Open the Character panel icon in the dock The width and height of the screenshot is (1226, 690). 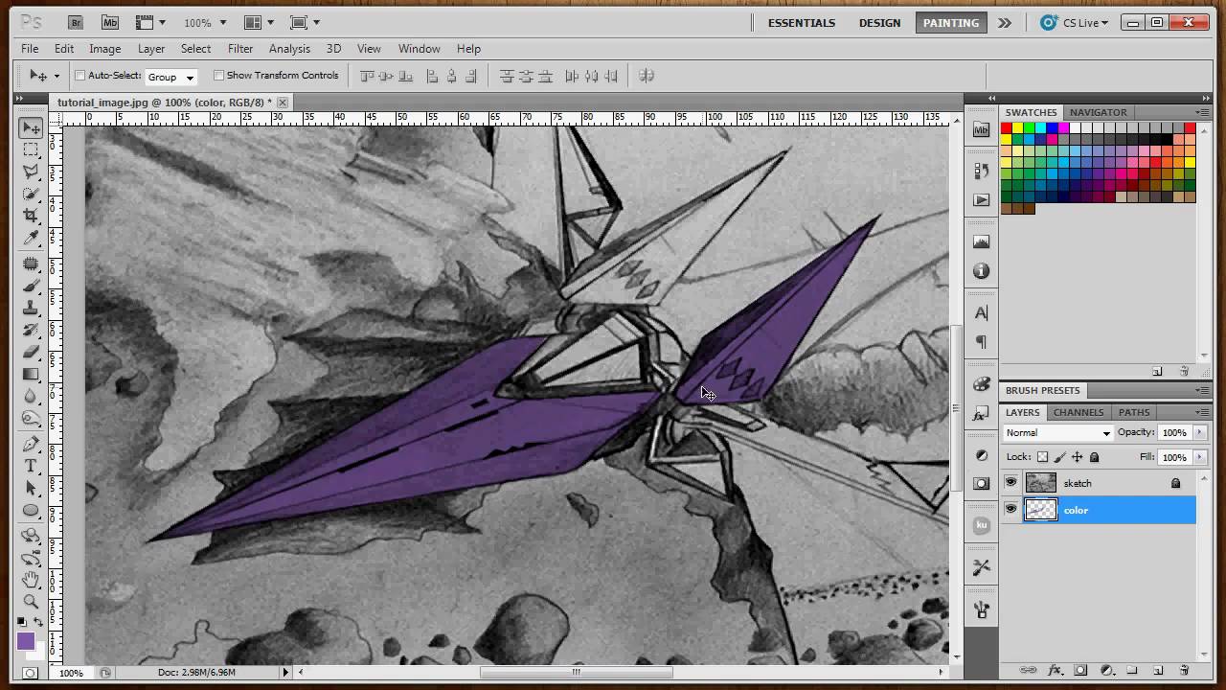click(x=981, y=313)
